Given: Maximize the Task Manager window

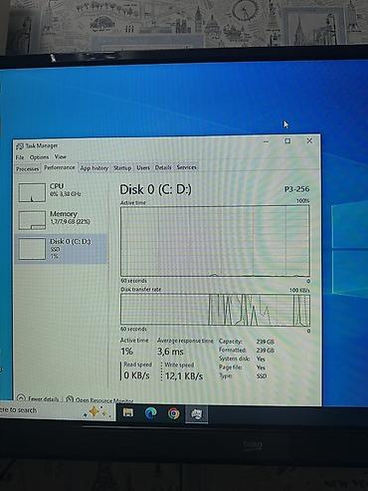Looking at the screenshot, I should (287, 140).
